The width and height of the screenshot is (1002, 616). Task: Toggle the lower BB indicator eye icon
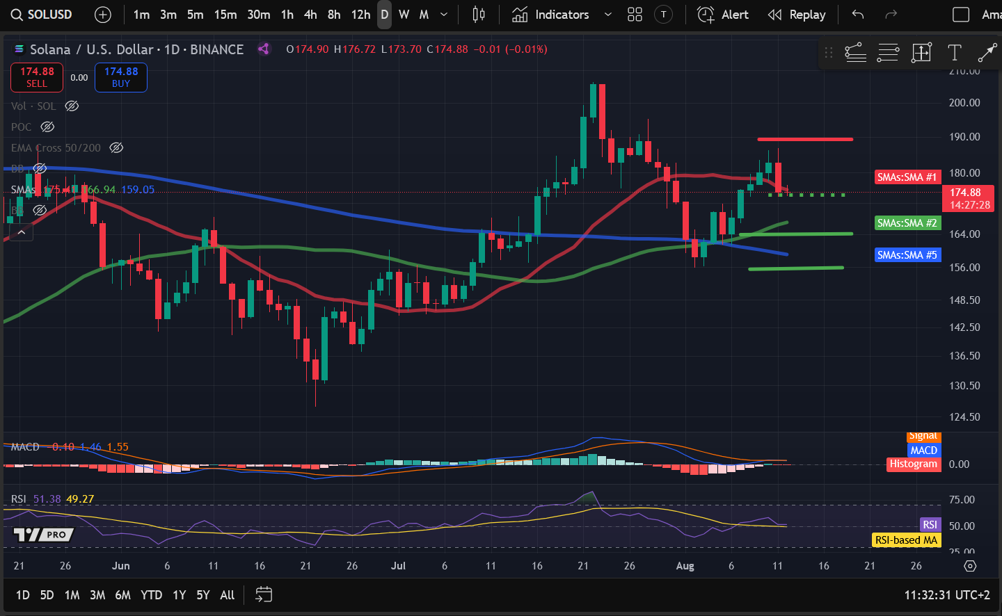click(40, 210)
